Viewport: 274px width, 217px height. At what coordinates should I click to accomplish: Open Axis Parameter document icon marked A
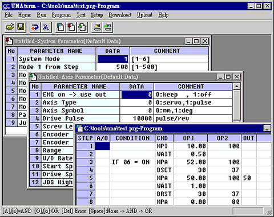click(82, 27)
